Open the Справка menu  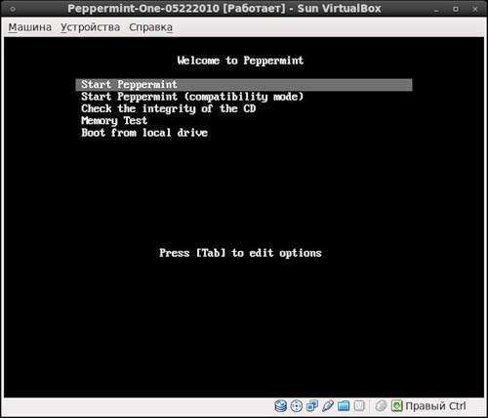[150, 27]
